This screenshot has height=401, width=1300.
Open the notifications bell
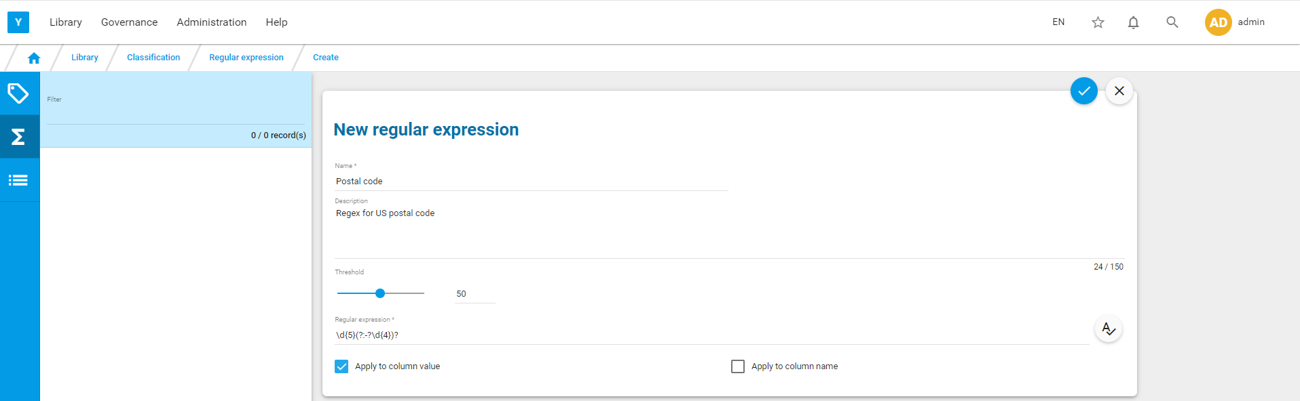1133,22
